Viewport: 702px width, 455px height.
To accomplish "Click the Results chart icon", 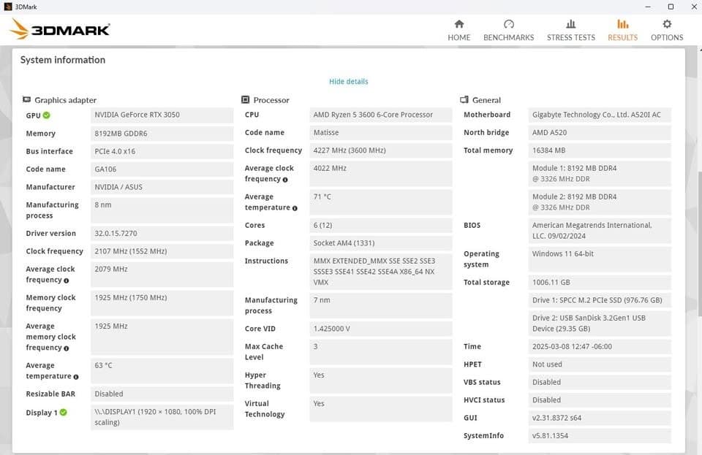I will pyautogui.click(x=623, y=24).
